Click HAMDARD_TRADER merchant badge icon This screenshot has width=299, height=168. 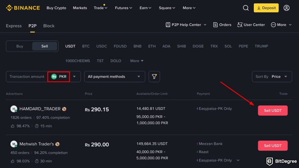64,109
